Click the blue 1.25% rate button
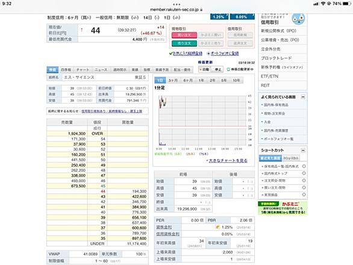Image resolution: width=353 pixels, height=265 pixels. coord(219,17)
